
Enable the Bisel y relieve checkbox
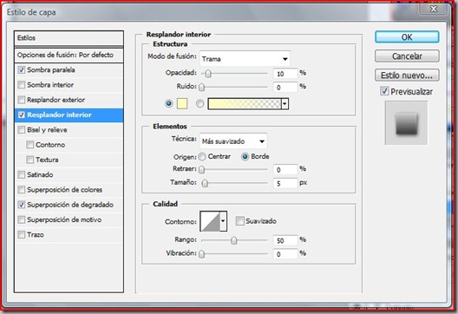pos(22,130)
